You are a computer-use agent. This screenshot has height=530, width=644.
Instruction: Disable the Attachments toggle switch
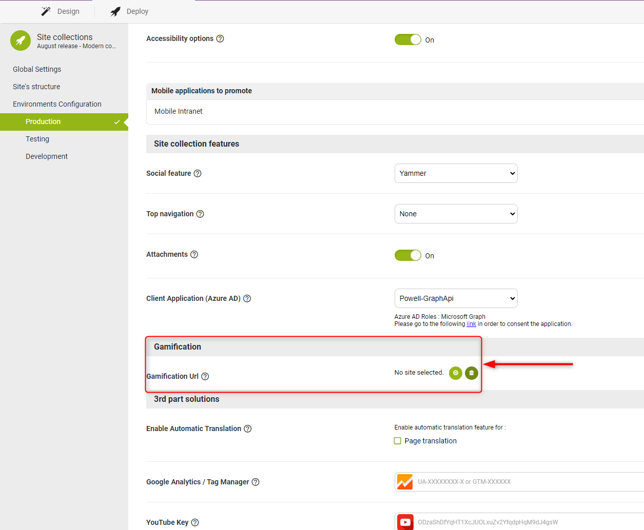pos(407,256)
